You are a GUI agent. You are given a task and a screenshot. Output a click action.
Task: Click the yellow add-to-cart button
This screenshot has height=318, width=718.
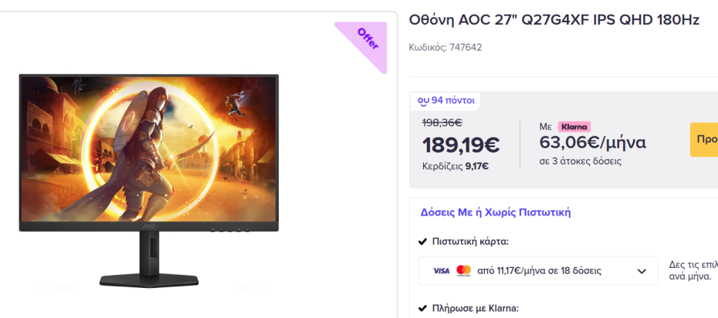coord(704,139)
